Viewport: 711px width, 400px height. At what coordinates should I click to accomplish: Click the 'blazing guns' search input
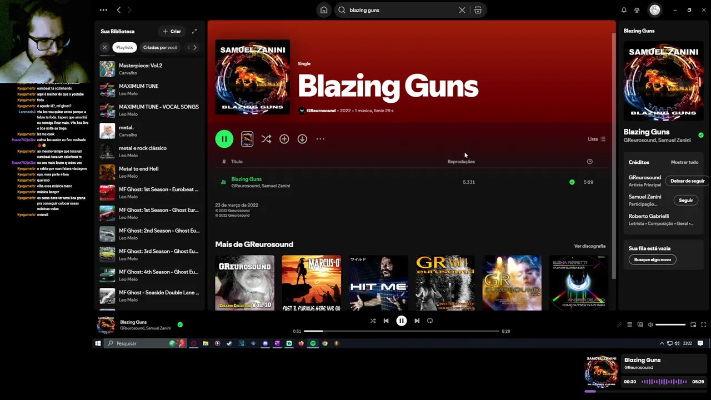click(x=400, y=10)
